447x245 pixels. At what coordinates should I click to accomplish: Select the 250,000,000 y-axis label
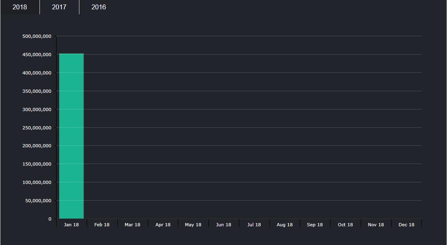pyautogui.click(x=37, y=128)
